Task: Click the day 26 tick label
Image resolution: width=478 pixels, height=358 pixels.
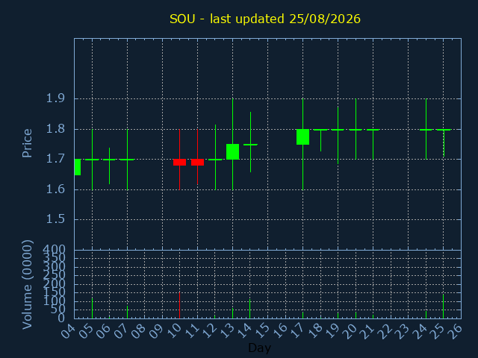Action: tap(455, 331)
